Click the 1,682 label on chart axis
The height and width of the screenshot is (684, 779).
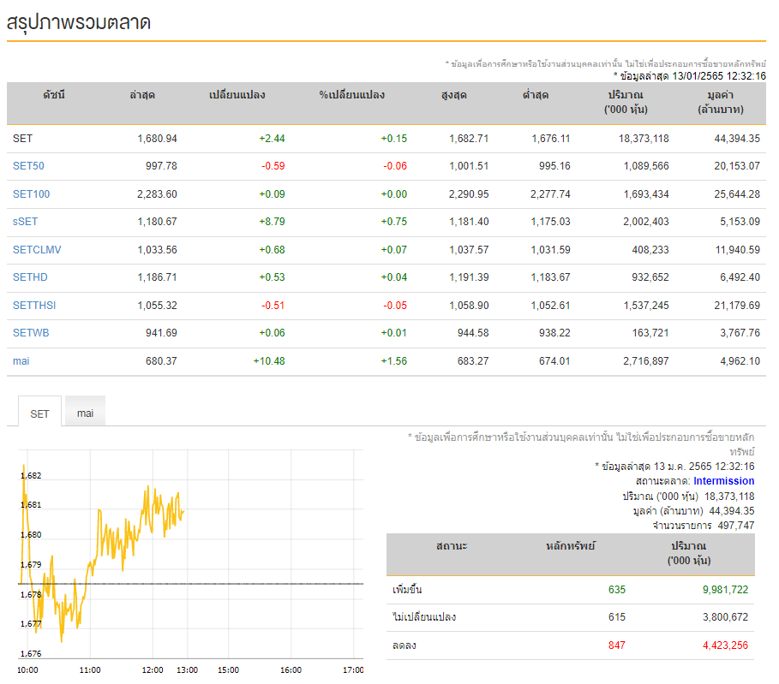point(31,475)
